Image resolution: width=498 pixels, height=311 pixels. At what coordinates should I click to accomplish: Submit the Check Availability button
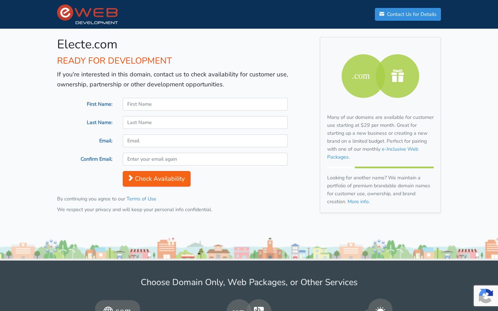[157, 179]
